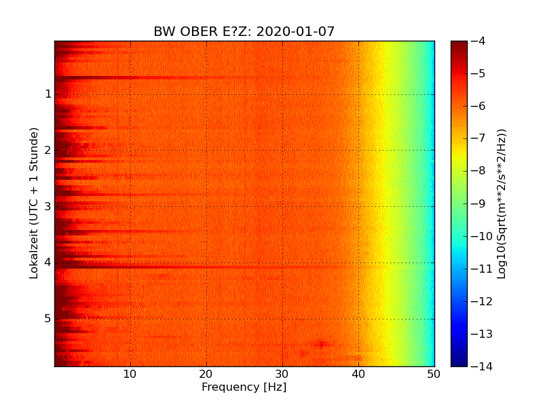
Task: Click x-axis tick label 10
Action: click(130, 374)
